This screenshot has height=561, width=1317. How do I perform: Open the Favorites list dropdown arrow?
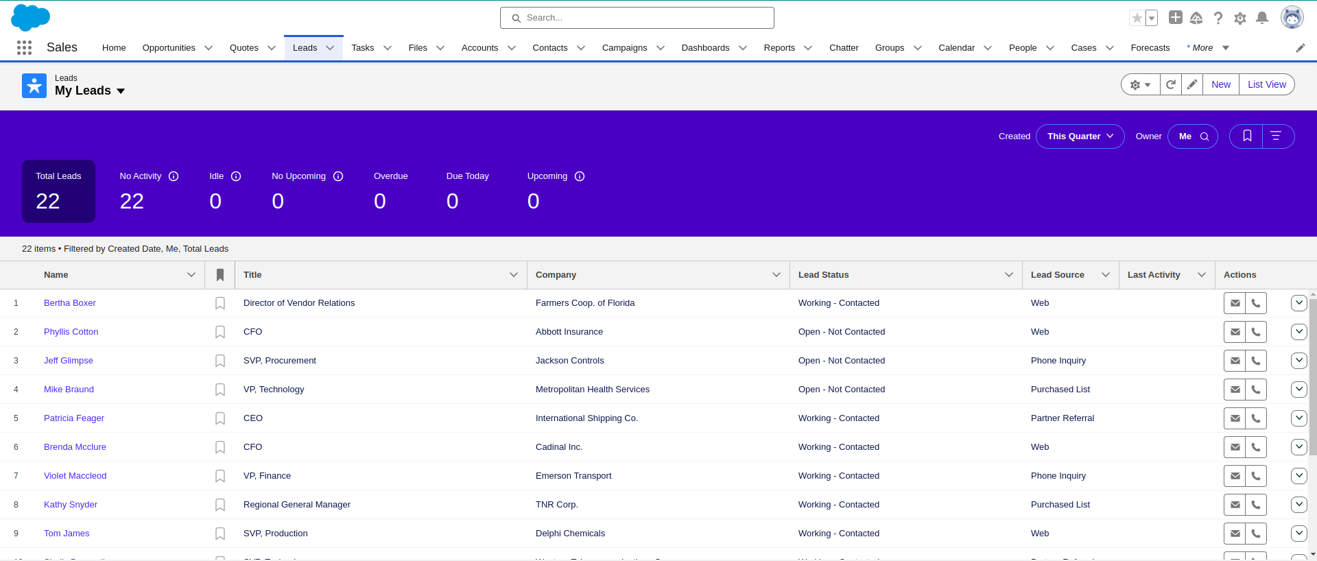click(x=1152, y=18)
